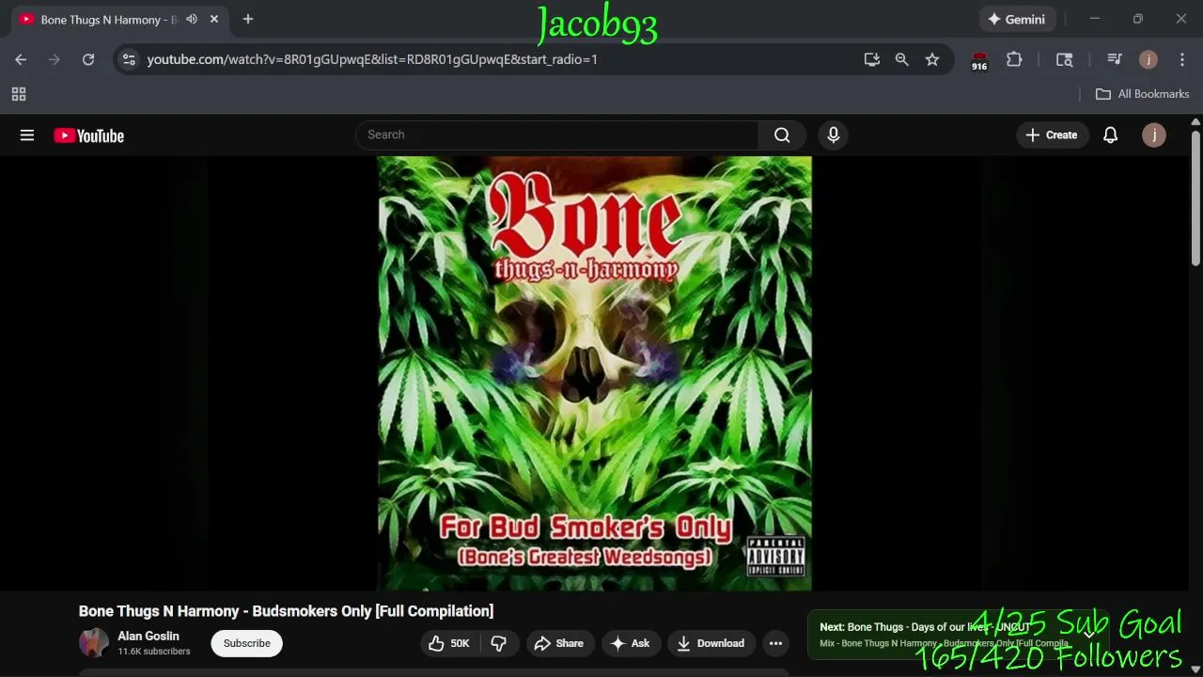This screenshot has height=677, width=1203.
Task: Mute the tab using the speaker icon
Action: pos(192,19)
